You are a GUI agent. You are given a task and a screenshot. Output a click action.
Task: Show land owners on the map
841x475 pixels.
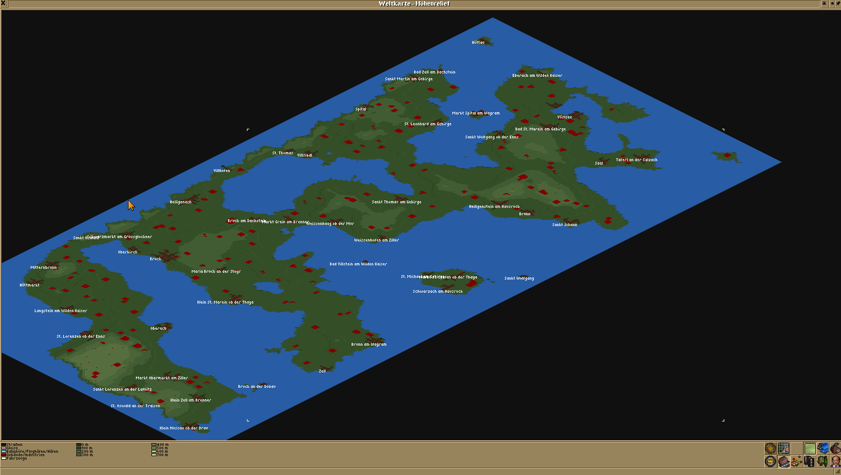pos(835,461)
